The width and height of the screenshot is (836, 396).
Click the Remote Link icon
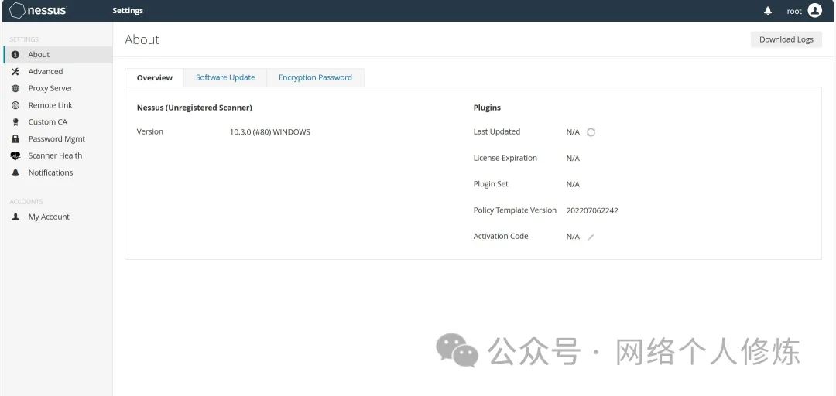click(15, 105)
